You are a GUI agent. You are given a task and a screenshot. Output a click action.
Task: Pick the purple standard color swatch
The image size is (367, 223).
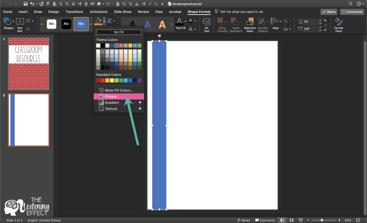pyautogui.click(x=139, y=80)
